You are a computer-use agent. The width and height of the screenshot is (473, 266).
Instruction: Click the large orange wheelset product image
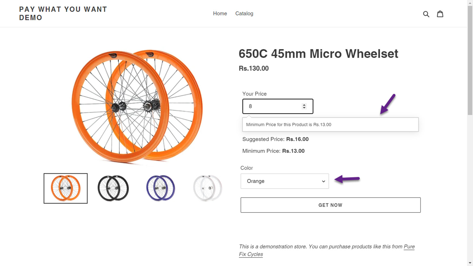(x=137, y=106)
